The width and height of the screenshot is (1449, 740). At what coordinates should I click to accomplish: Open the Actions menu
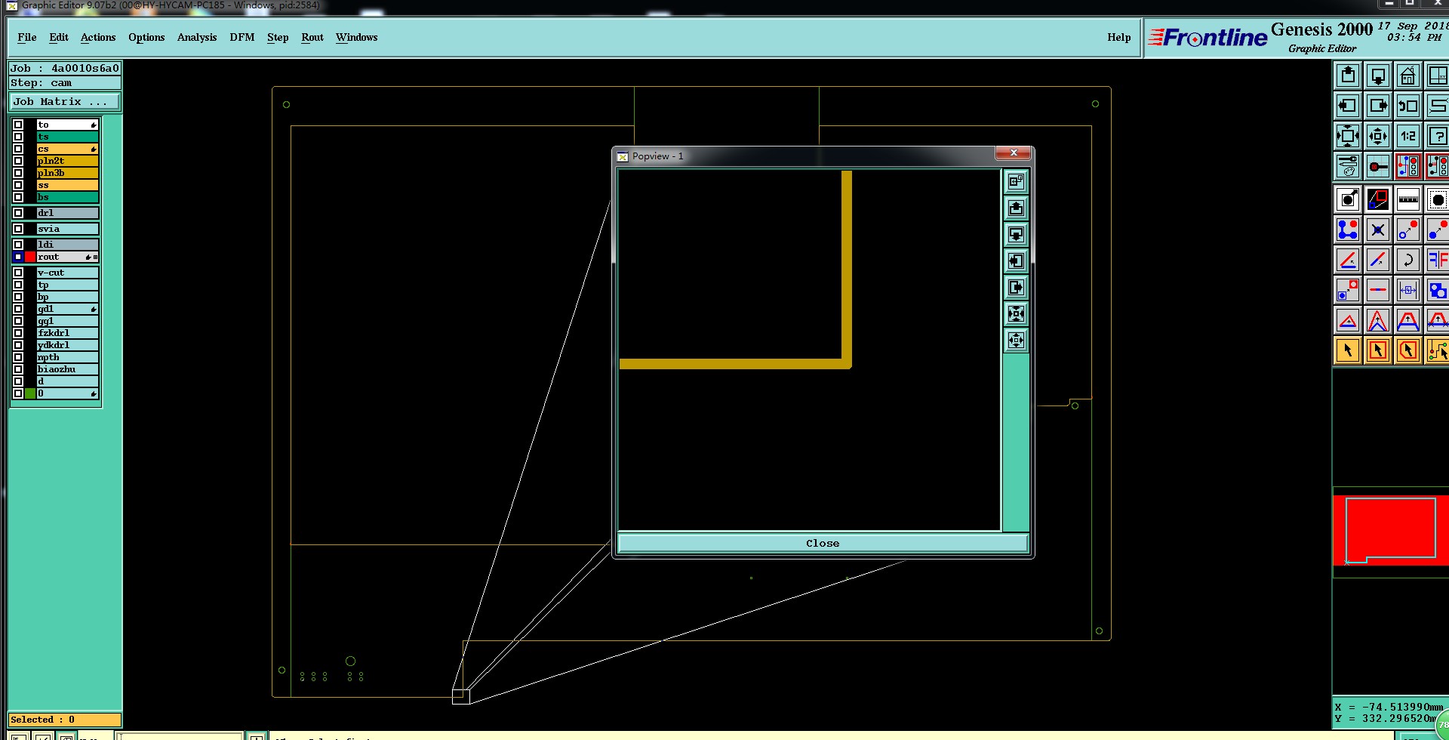pyautogui.click(x=98, y=37)
